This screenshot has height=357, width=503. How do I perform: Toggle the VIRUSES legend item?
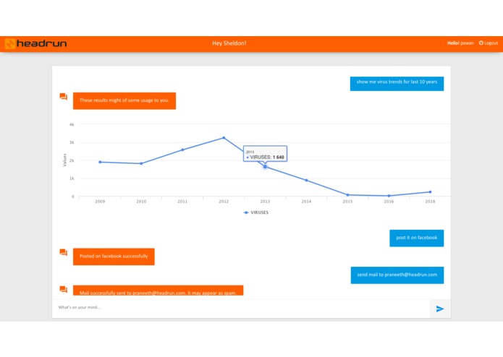click(255, 212)
